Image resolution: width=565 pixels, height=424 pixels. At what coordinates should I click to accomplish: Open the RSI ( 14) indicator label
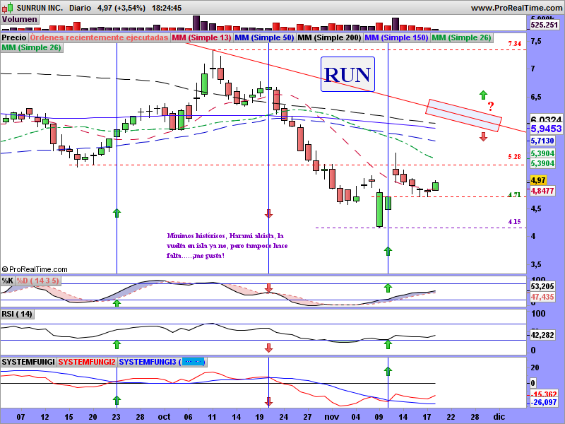(x=17, y=314)
